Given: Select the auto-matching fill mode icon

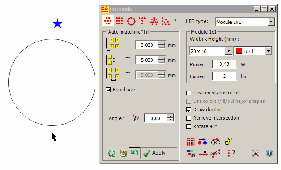Looking at the screenshot, I should tap(108, 21).
